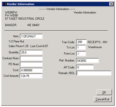The width and height of the screenshot is (116, 107).
Task: Click the Cancel/Exit button
Action: (x=102, y=99)
